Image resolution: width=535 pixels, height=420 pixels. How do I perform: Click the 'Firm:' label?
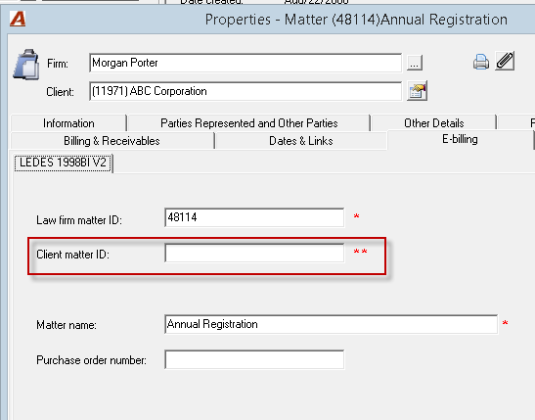pyautogui.click(x=58, y=64)
